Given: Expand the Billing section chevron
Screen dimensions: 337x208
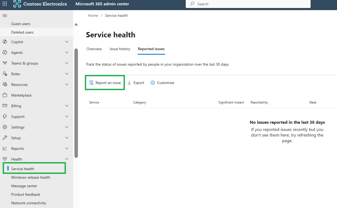Looking at the screenshot, I should coord(67,106).
